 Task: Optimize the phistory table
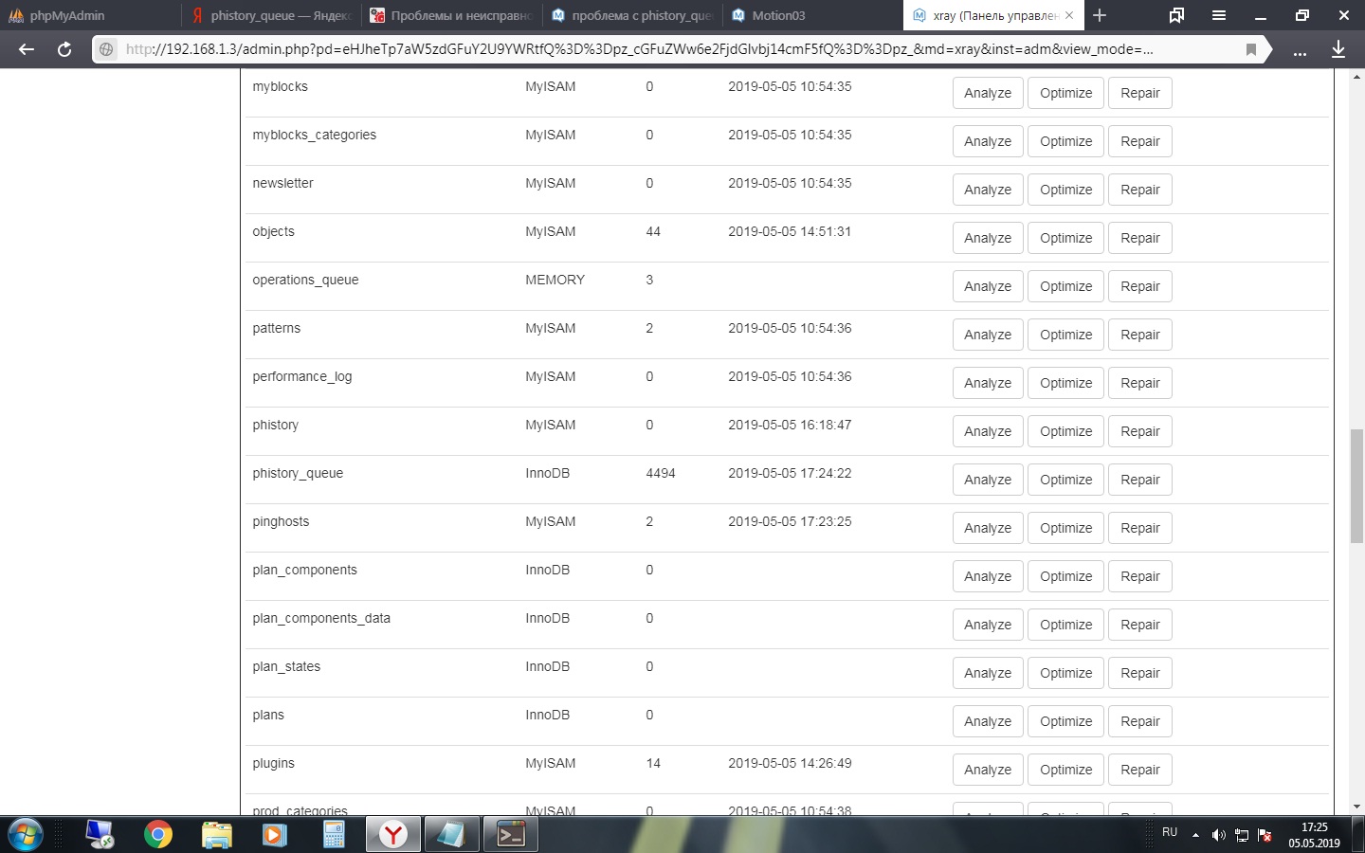click(1065, 431)
